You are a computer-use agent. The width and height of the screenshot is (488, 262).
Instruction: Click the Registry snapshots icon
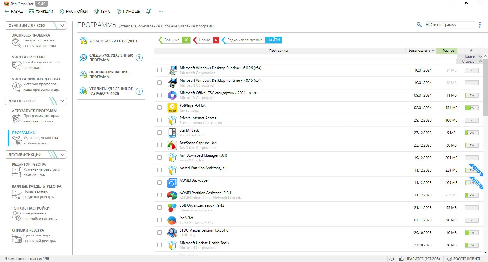tap(16, 238)
